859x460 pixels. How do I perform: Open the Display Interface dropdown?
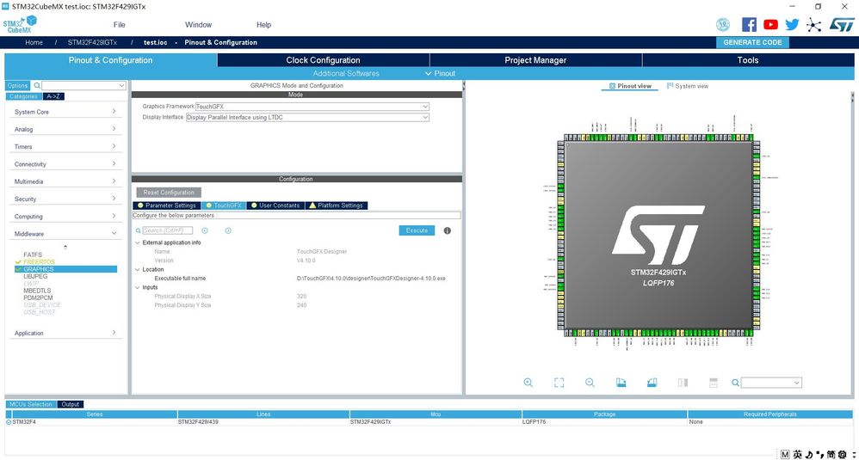(x=307, y=117)
